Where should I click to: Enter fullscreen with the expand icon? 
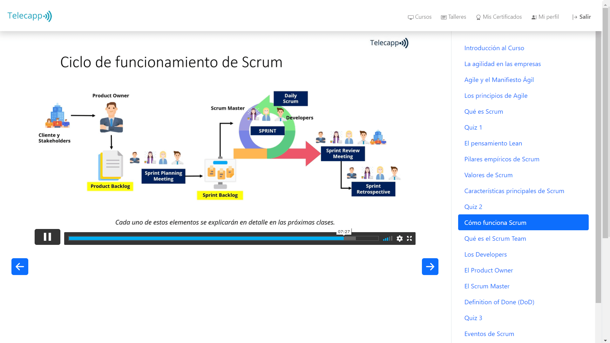point(410,239)
